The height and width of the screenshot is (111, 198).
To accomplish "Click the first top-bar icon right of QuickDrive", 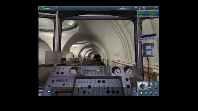I will [x=136, y=8].
